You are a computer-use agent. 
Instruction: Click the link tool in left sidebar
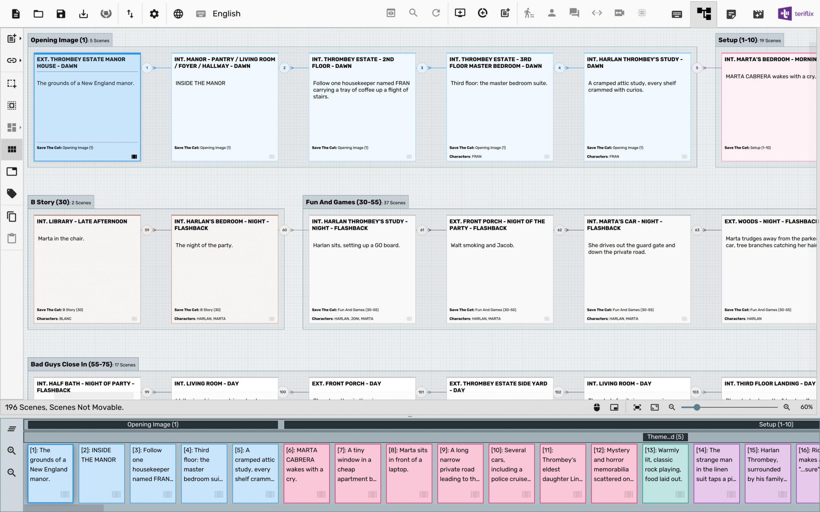tap(11, 60)
